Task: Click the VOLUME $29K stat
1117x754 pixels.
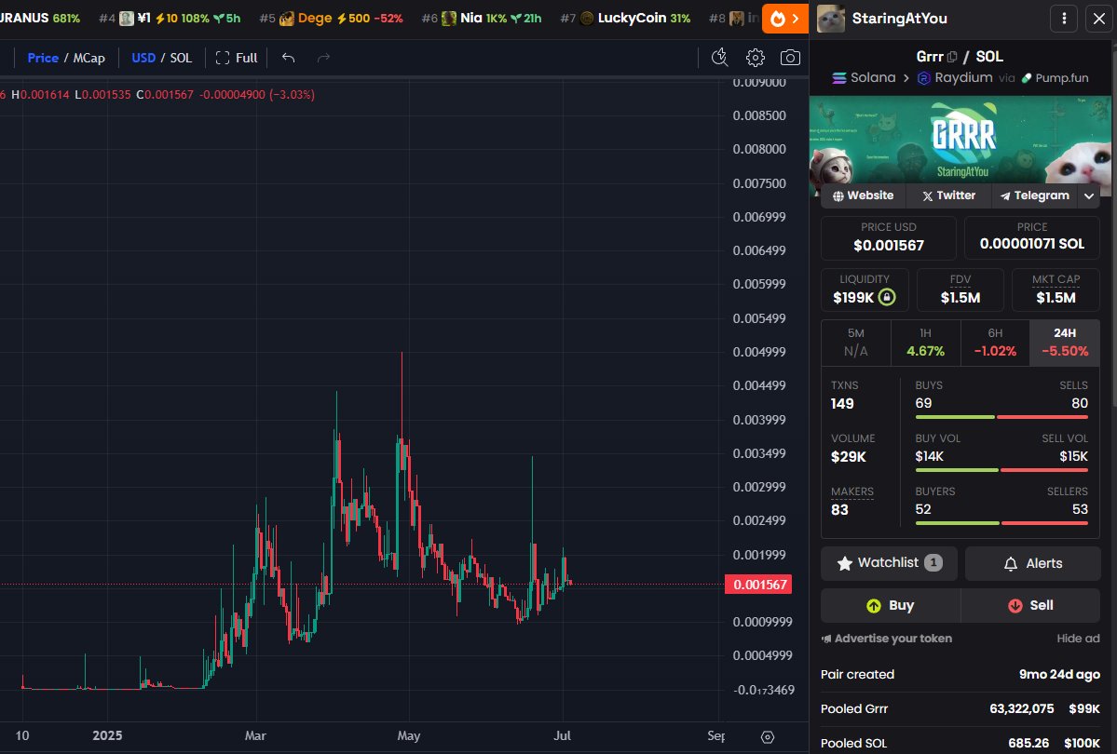Action: [x=852, y=449]
